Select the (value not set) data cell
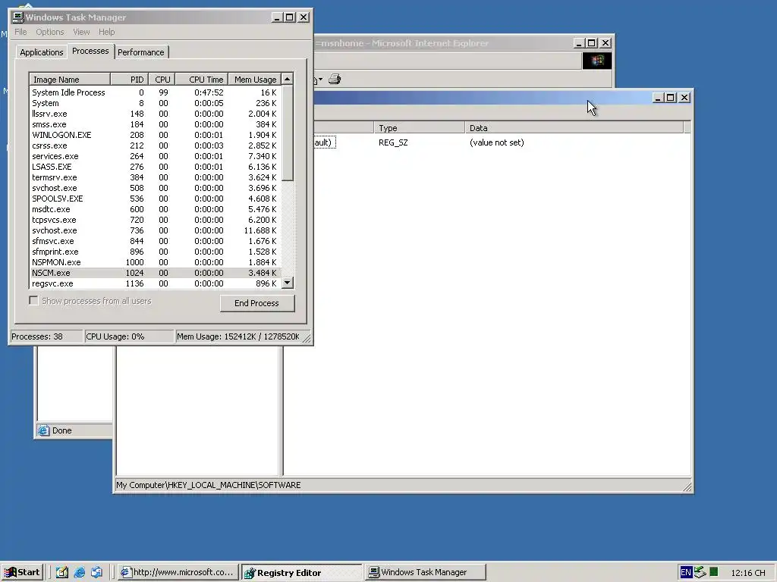The image size is (777, 582). [496, 142]
